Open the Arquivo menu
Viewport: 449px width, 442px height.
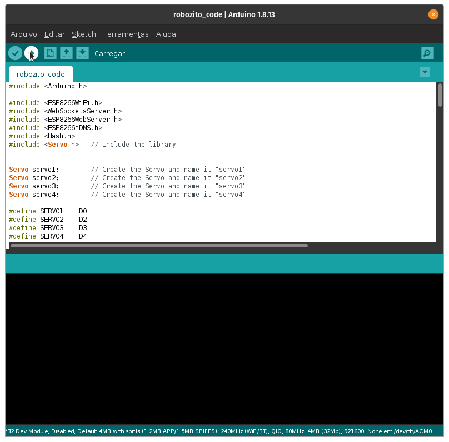coord(24,34)
